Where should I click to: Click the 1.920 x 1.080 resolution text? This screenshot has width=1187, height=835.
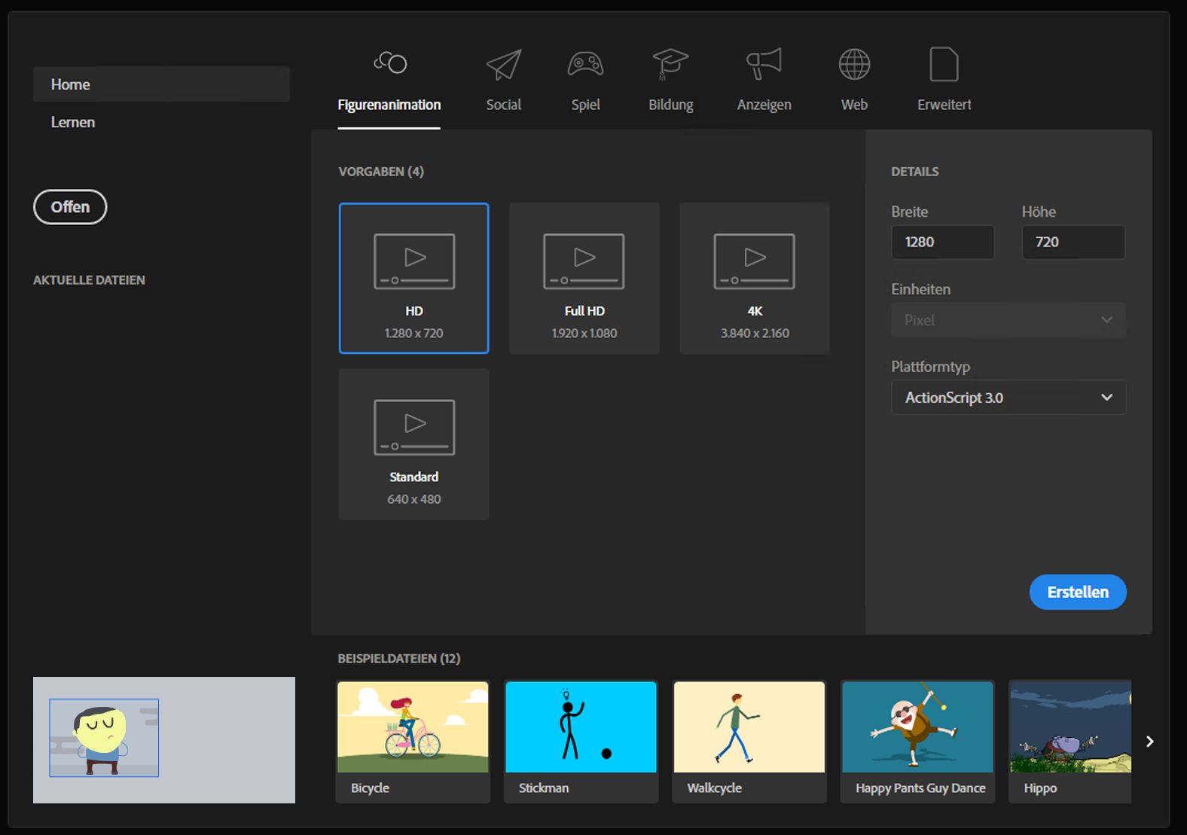584,333
